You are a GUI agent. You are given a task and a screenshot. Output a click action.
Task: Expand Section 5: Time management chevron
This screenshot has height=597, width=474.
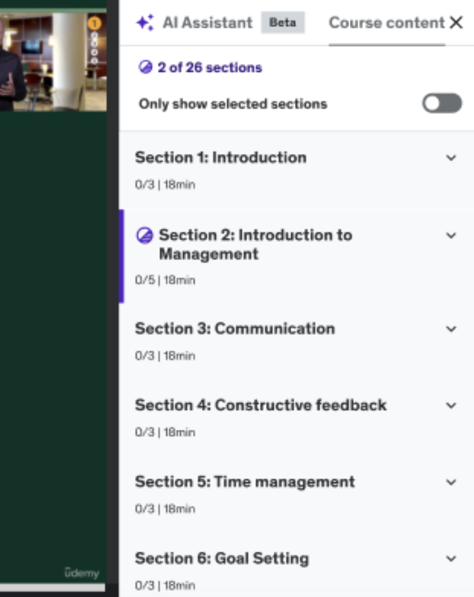(451, 482)
